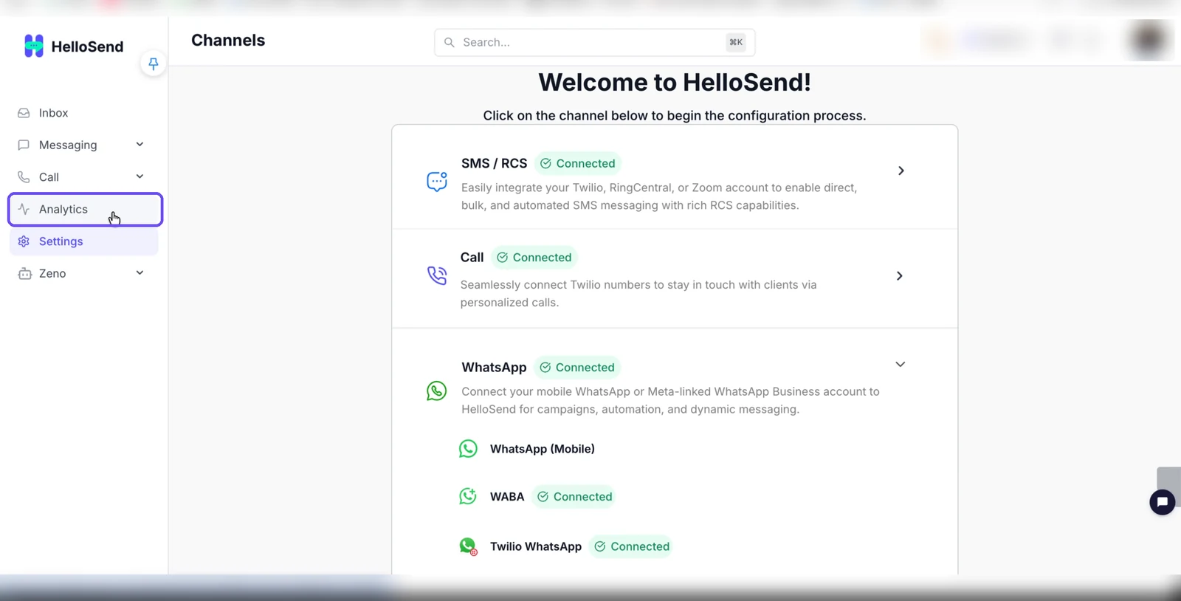
Task: Go to Settings in the sidebar
Action: click(x=84, y=241)
